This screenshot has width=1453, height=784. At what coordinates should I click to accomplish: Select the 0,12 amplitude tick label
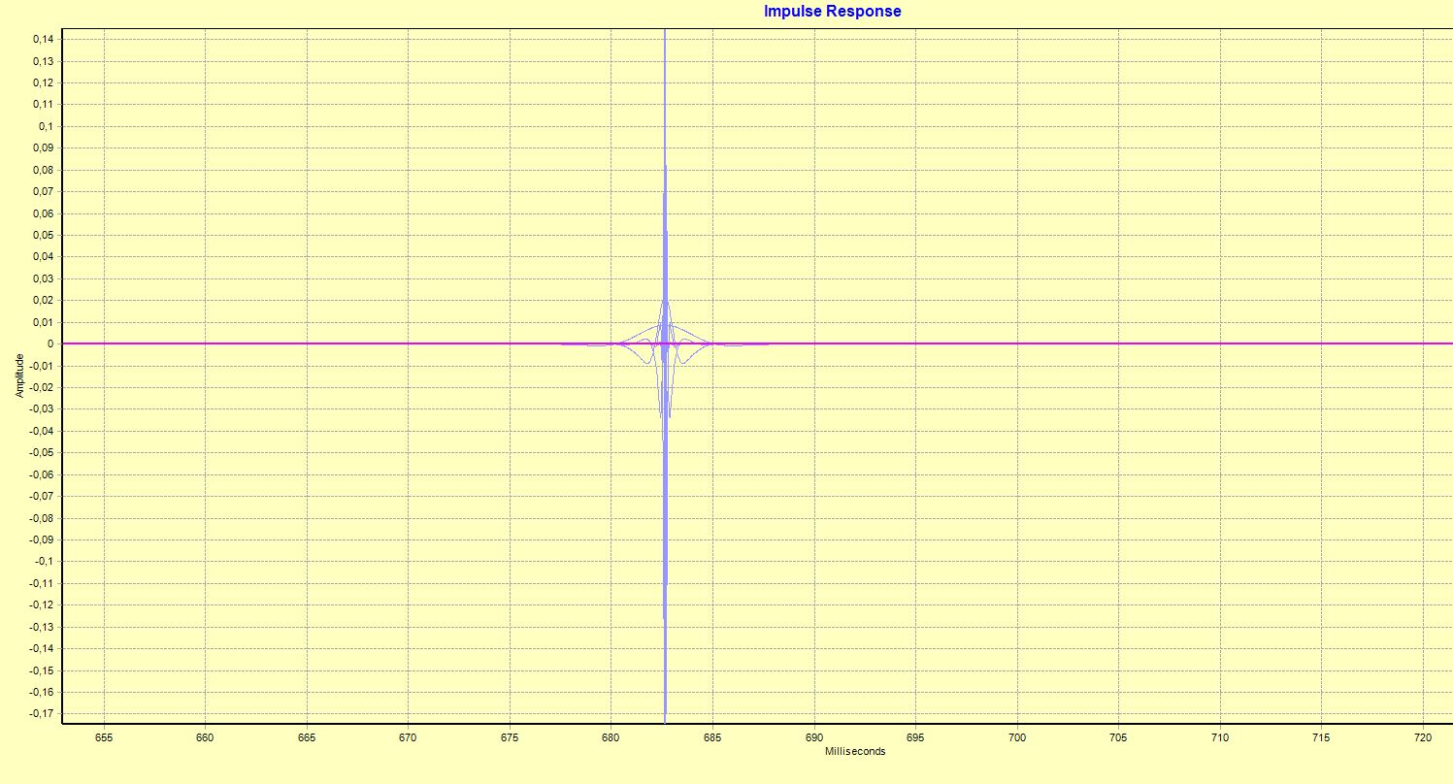click(x=43, y=82)
